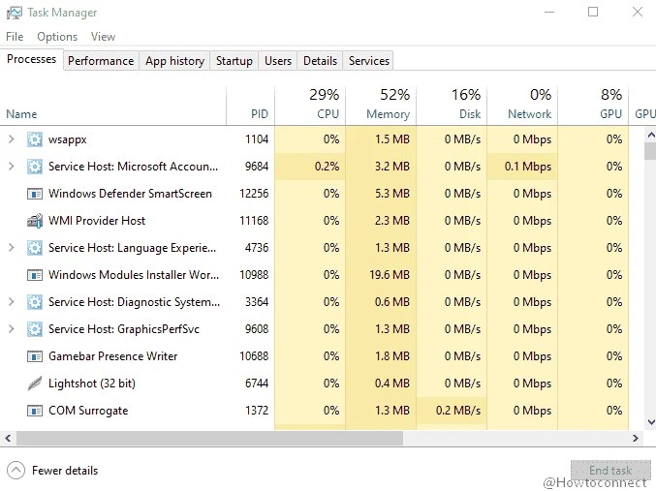This screenshot has width=656, height=491.
Task: Expand Service Host: GraphicsPerfSvc row
Action: point(12,329)
